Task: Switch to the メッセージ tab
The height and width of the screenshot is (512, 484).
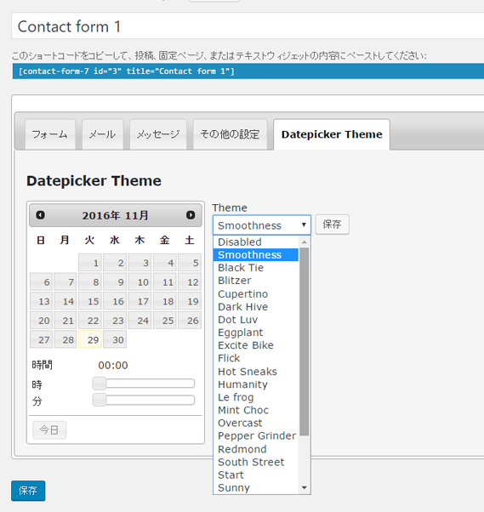Action: [158, 134]
